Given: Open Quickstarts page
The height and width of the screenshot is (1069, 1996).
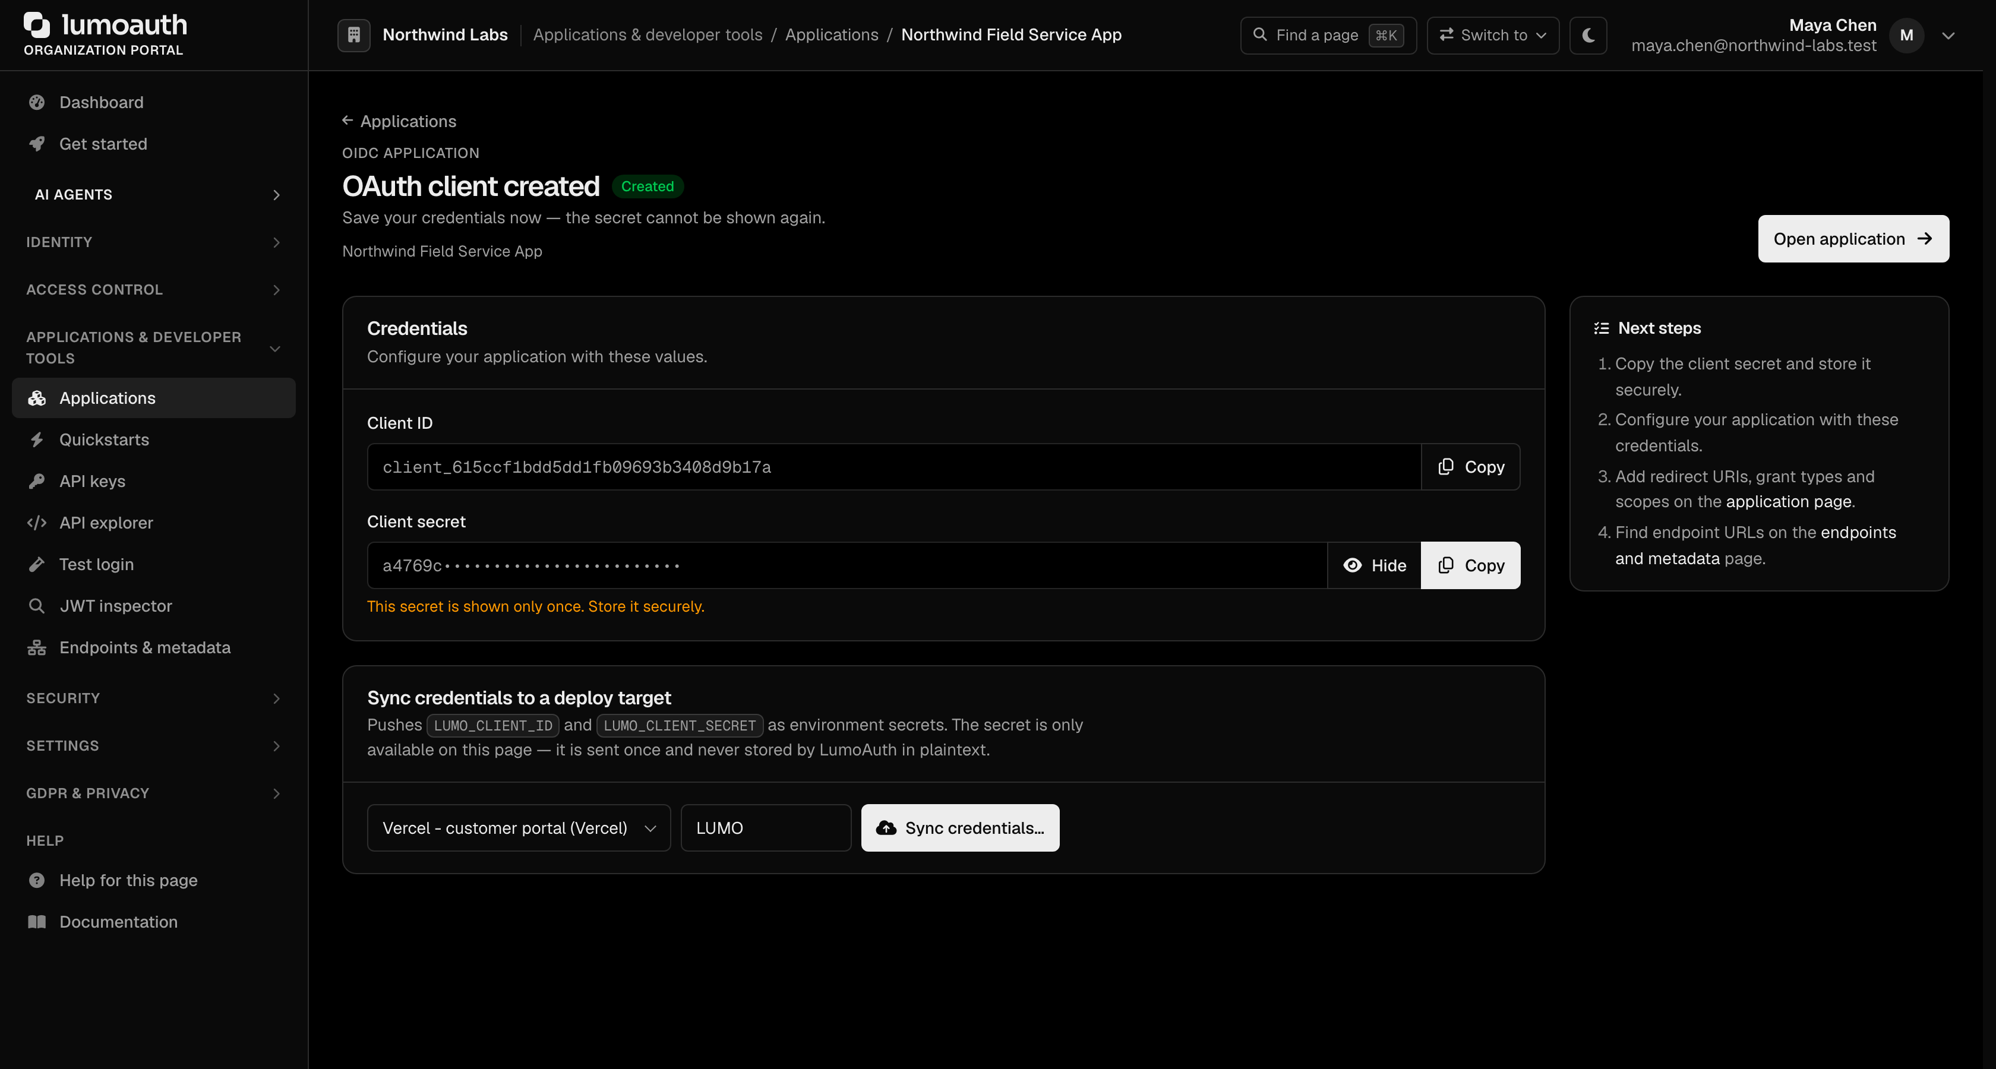Looking at the screenshot, I should 153,440.
